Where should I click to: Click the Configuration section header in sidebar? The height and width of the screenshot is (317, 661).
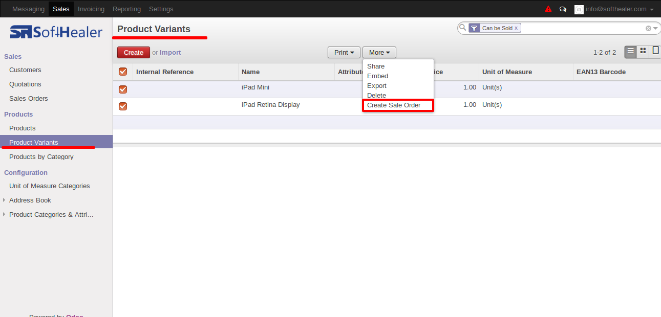[26, 172]
